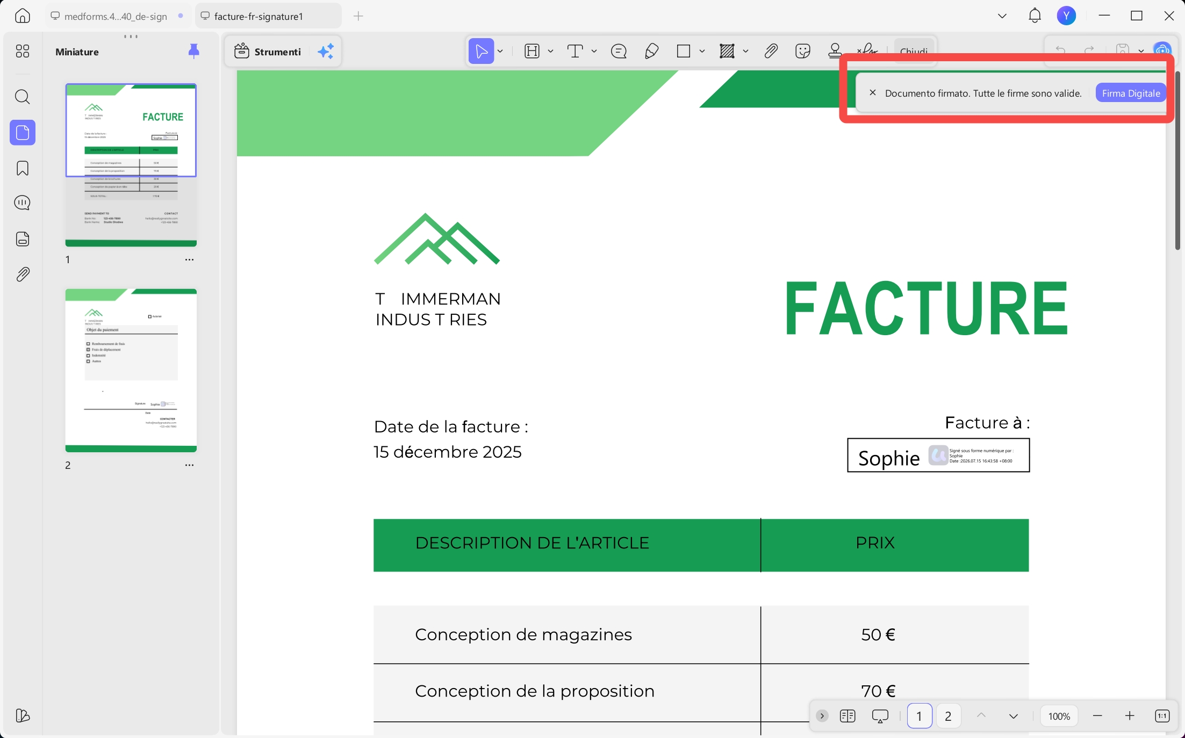Select the pointer selection tool
The width and height of the screenshot is (1185, 738).
tap(482, 52)
